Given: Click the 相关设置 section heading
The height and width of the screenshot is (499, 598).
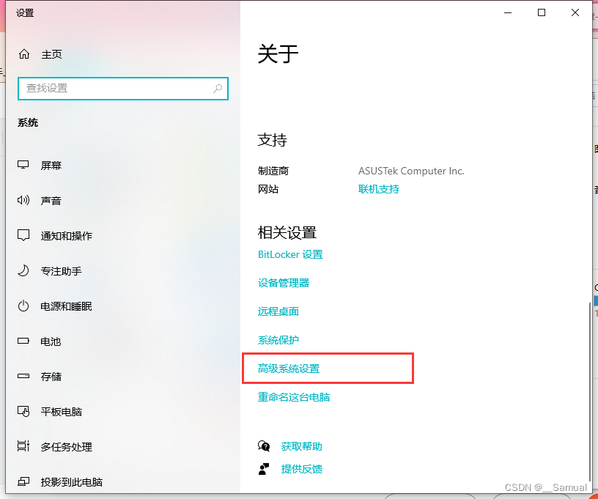Looking at the screenshot, I should [287, 232].
